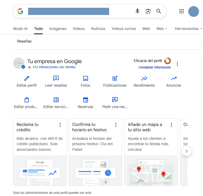Viewport: 203px width, 196px height.
Task: Open the Rendimiento chart icon
Action: tap(144, 78)
